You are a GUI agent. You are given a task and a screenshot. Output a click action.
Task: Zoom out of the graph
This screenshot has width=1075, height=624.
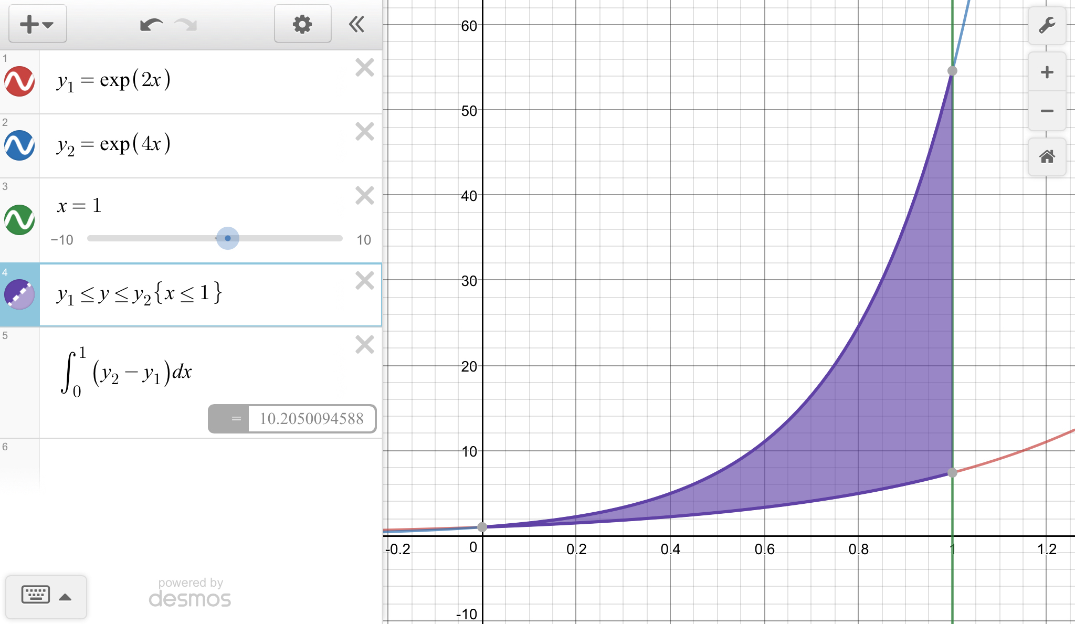tap(1047, 111)
